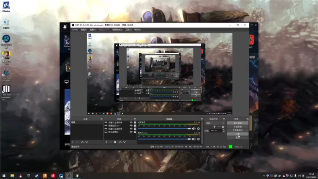Toggle the lock on the topmost source
The height and width of the screenshot is (179, 318).
point(135,123)
